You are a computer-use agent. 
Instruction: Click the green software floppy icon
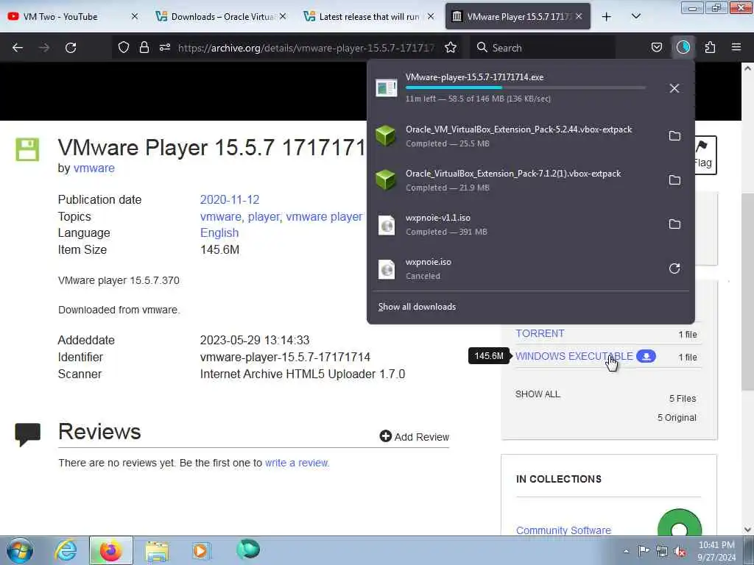[27, 149]
